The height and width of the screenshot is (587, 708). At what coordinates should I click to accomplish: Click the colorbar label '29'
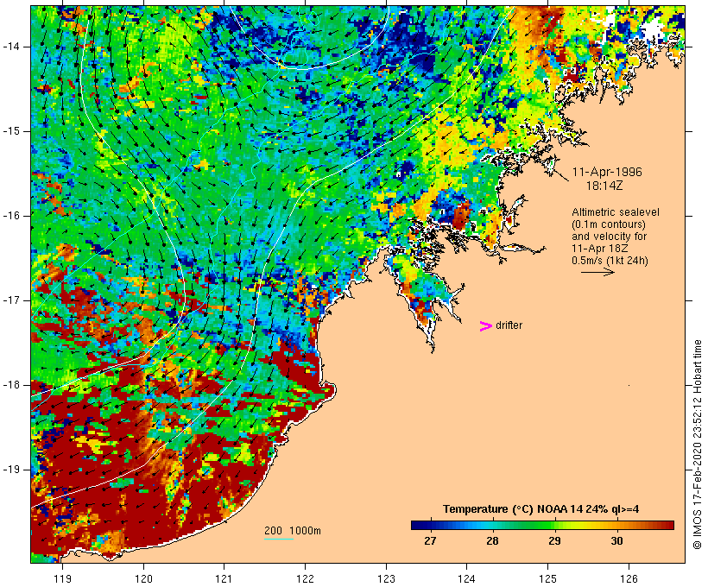point(554,540)
